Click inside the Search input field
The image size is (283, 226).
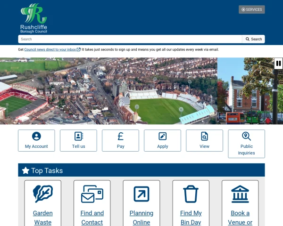[x=130, y=39]
